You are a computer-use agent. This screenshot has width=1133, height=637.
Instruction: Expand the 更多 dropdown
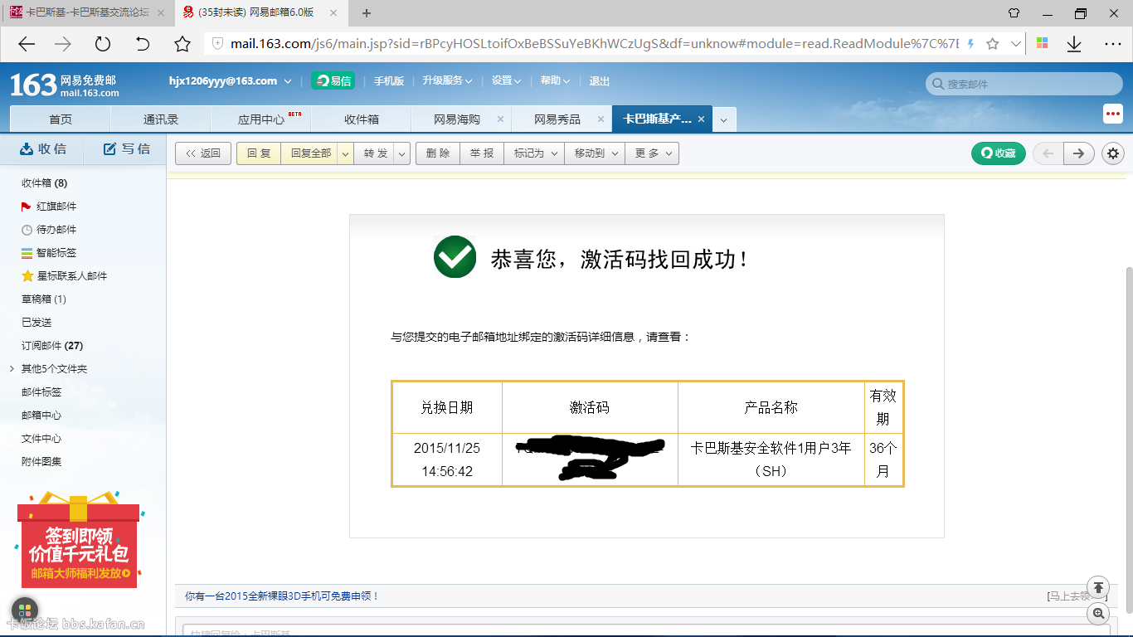click(652, 153)
